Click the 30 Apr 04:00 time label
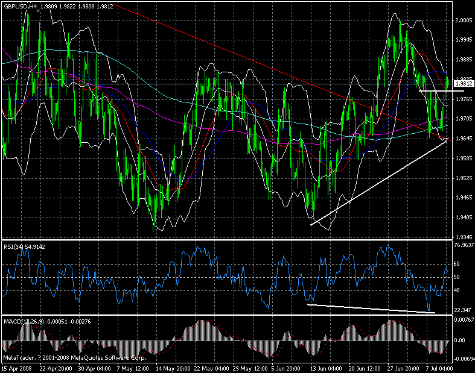Viewport: 475px width, 373px height. point(94,368)
